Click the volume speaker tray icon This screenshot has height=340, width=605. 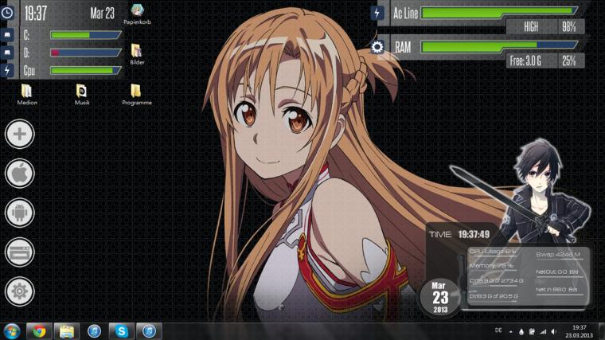[x=554, y=331]
